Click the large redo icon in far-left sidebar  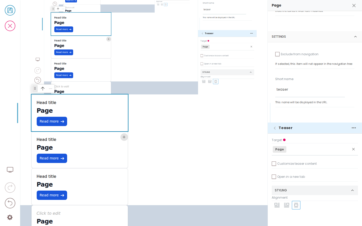[x=10, y=188]
